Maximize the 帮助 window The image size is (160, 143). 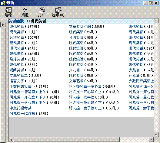point(150,3)
